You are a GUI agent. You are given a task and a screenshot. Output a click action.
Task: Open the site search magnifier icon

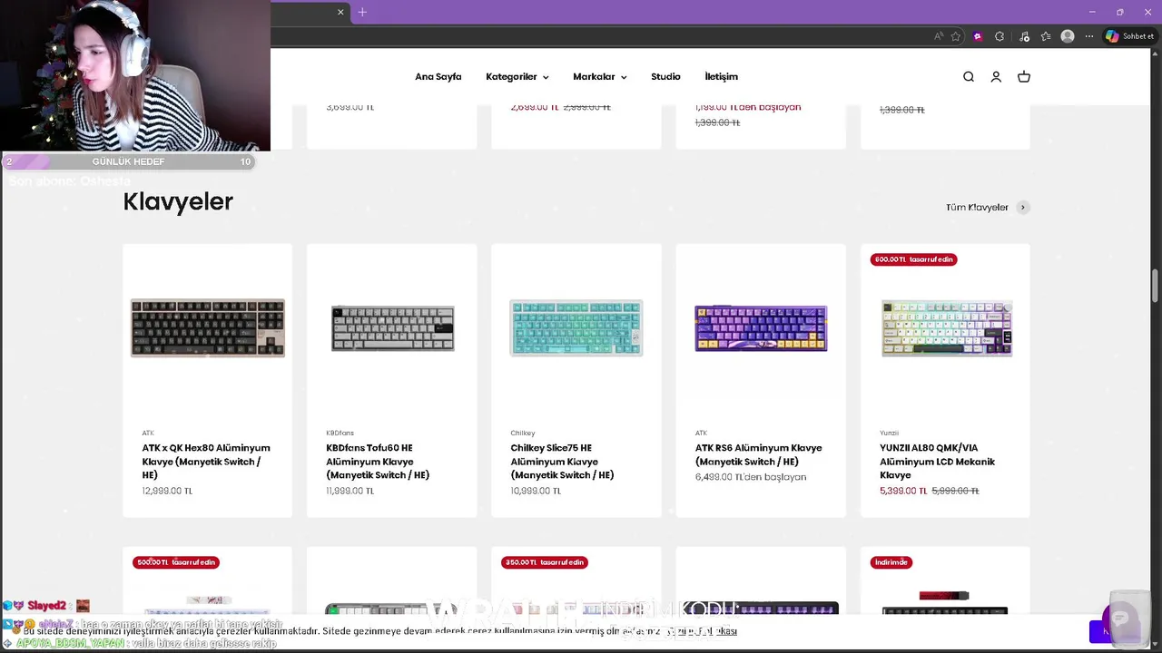tap(969, 77)
